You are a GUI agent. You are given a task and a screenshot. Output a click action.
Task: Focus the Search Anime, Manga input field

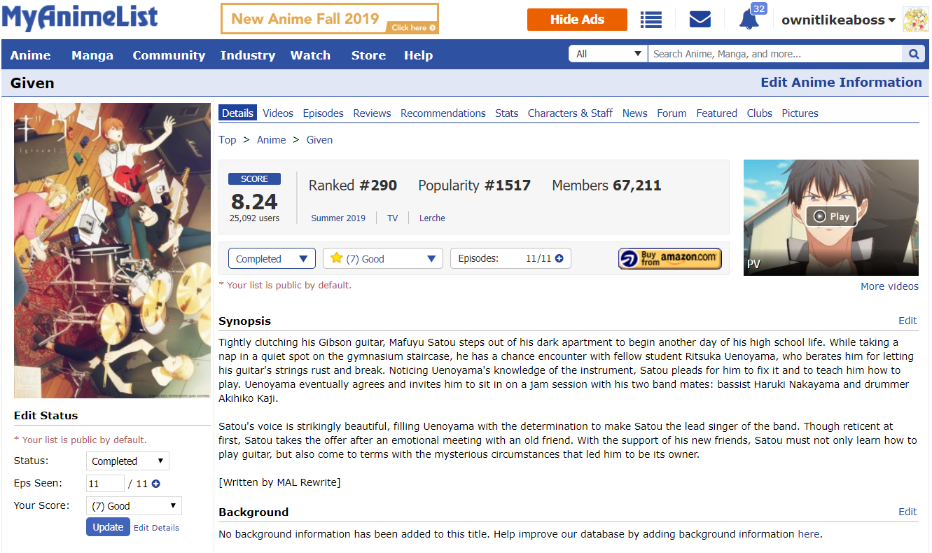point(775,54)
